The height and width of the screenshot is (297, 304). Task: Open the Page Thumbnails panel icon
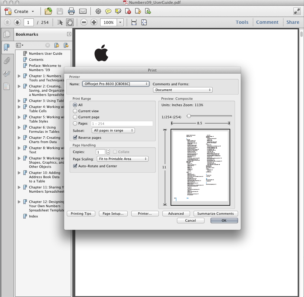(x=6, y=34)
